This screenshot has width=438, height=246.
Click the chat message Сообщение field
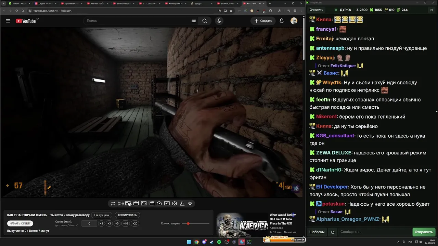(374, 232)
